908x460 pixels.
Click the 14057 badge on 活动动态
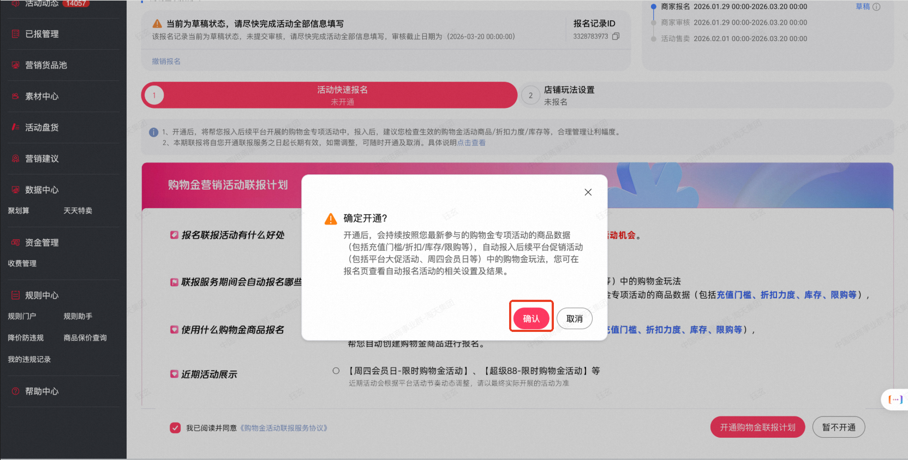[x=76, y=3]
